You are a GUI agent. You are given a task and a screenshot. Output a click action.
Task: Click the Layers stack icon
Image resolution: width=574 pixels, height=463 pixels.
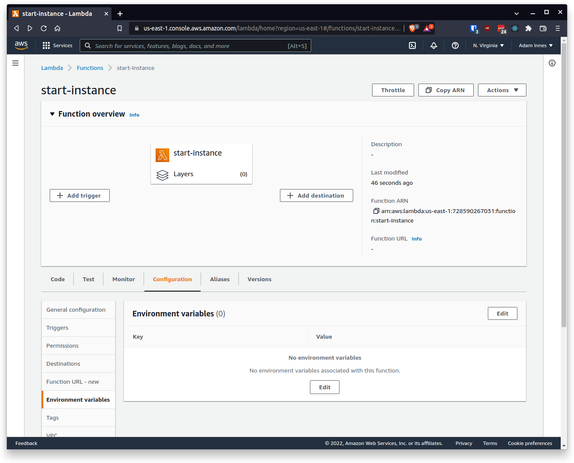[162, 175]
